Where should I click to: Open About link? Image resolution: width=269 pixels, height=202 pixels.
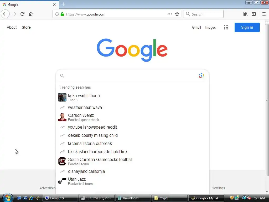coord(12,27)
